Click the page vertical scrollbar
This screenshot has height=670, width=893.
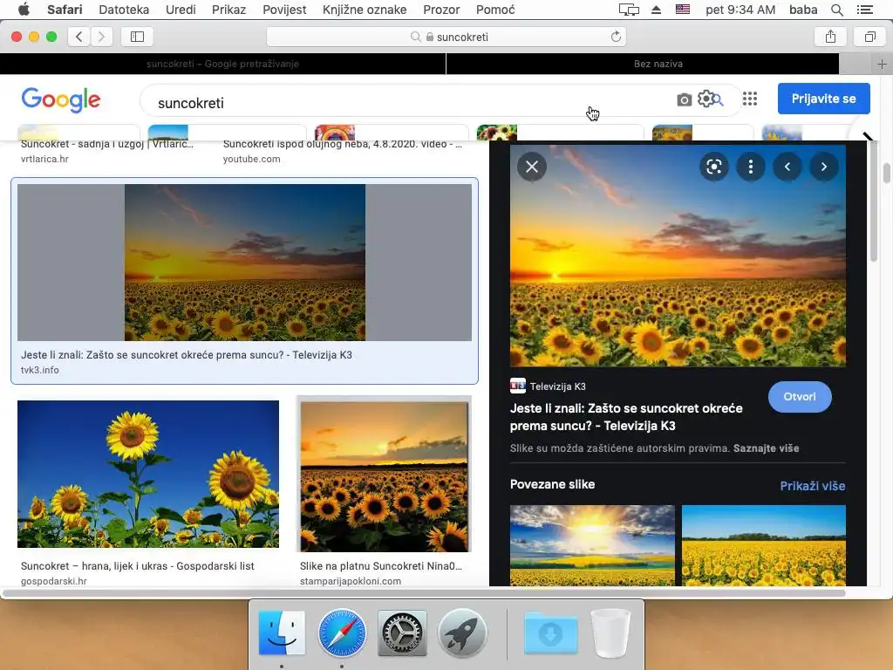tap(886, 174)
